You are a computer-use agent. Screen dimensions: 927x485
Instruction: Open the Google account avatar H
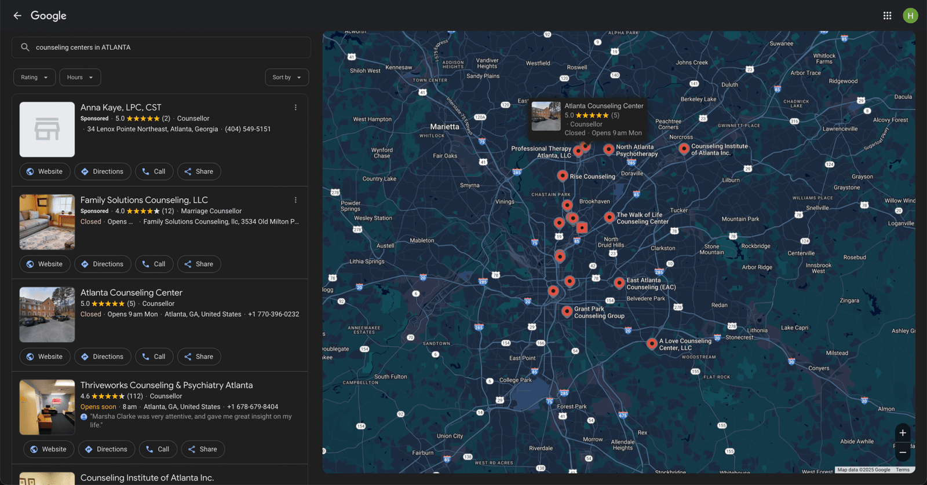910,16
